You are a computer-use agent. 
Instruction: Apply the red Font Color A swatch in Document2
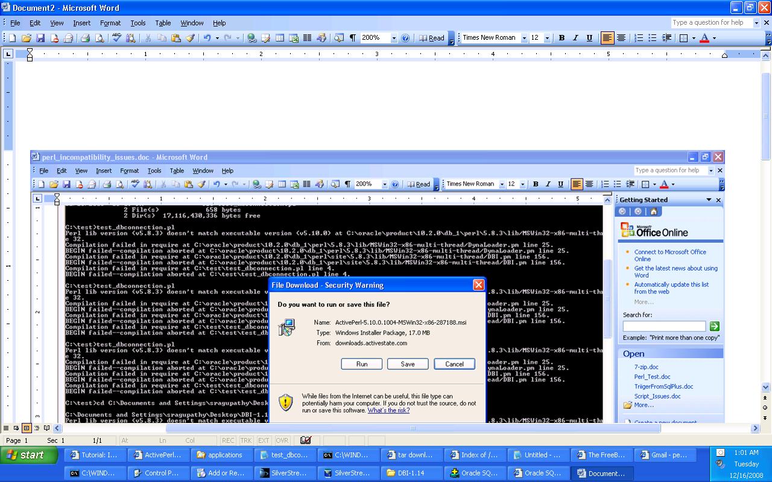pos(704,38)
